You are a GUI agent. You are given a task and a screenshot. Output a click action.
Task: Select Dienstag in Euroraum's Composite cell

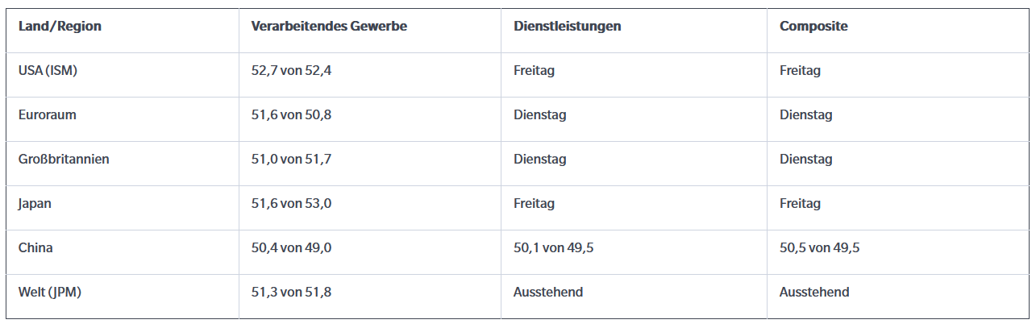click(806, 115)
